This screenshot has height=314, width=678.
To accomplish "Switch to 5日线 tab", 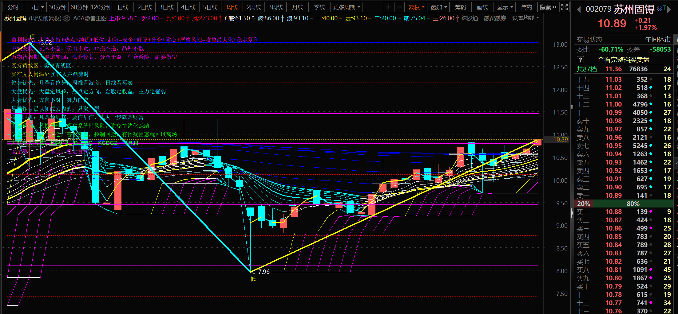I will tap(210, 7).
